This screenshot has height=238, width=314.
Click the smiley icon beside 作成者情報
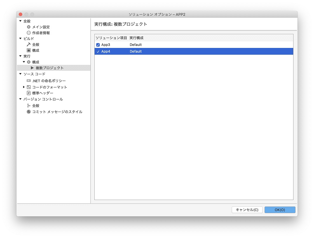(x=29, y=33)
